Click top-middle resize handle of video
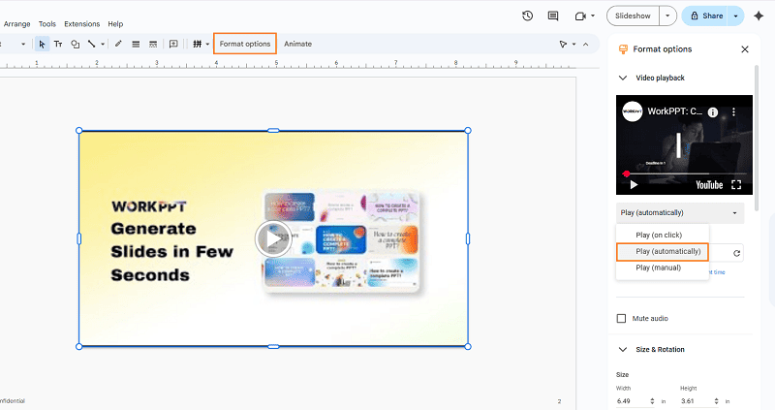 click(273, 131)
